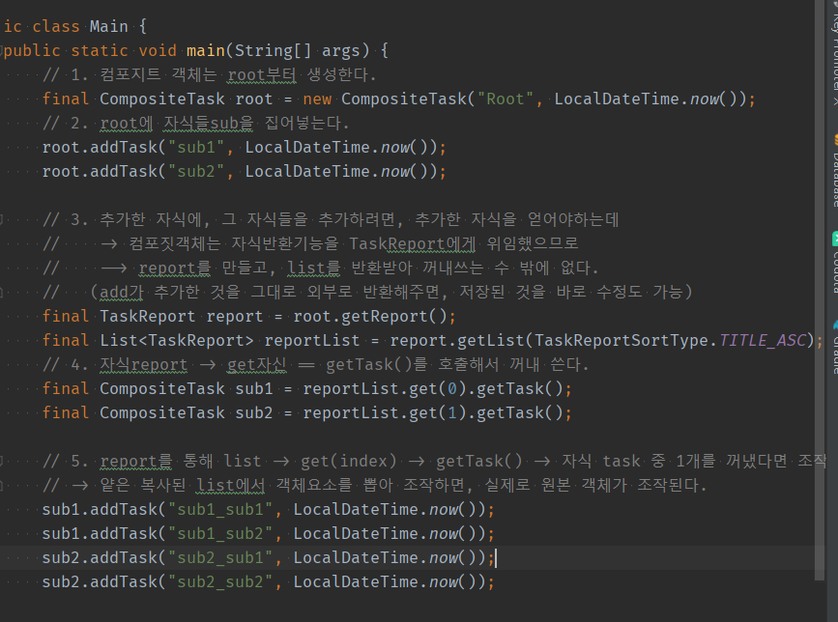Click the "sub1" string in root.addTask
The image size is (838, 622).
[196, 148]
